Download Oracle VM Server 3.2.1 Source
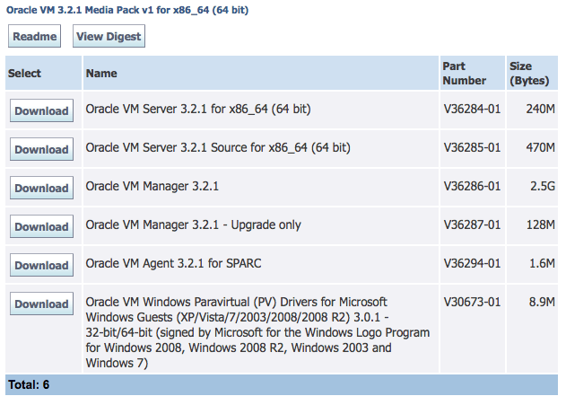The image size is (566, 405). pos(41,149)
